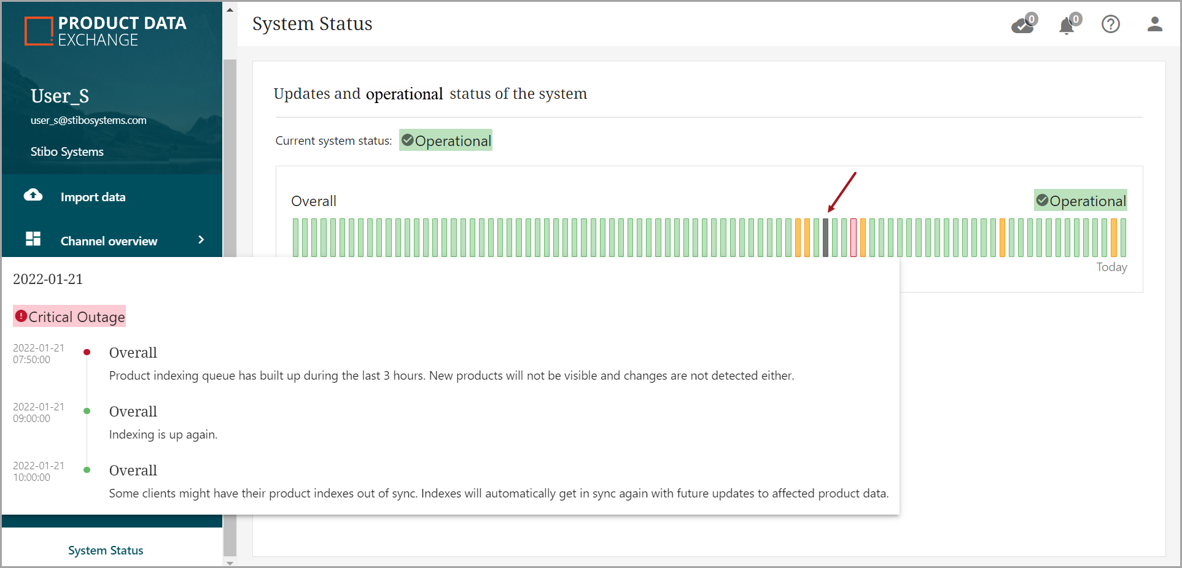1182x568 pixels.
Task: Click the first green bar in timeline
Action: [x=296, y=238]
